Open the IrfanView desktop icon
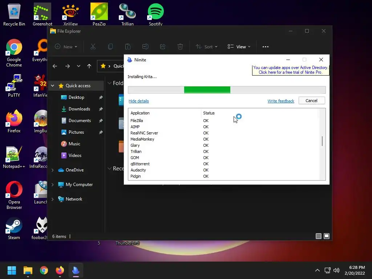The height and width of the screenshot is (279, 372). pos(40,86)
